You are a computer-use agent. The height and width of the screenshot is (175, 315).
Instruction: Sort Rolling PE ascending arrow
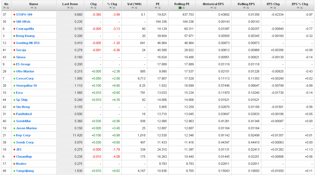click(x=183, y=8)
